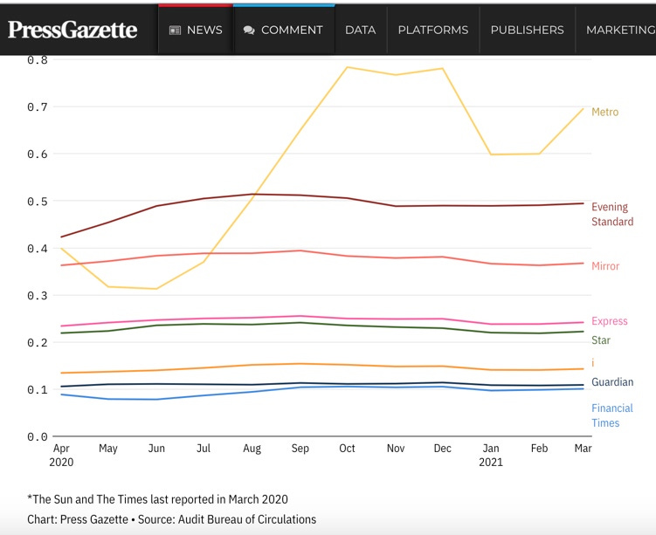
Task: Click the Jan 2021 axis label
Action: [x=491, y=456]
